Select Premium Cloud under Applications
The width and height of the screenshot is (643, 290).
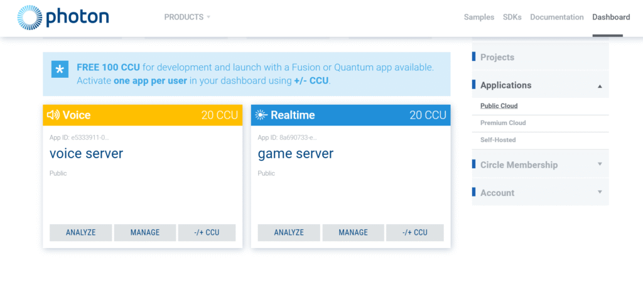[502, 123]
